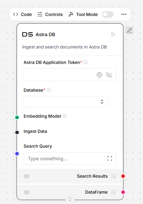Click the pink DataFrame output handle

[x=123, y=192]
